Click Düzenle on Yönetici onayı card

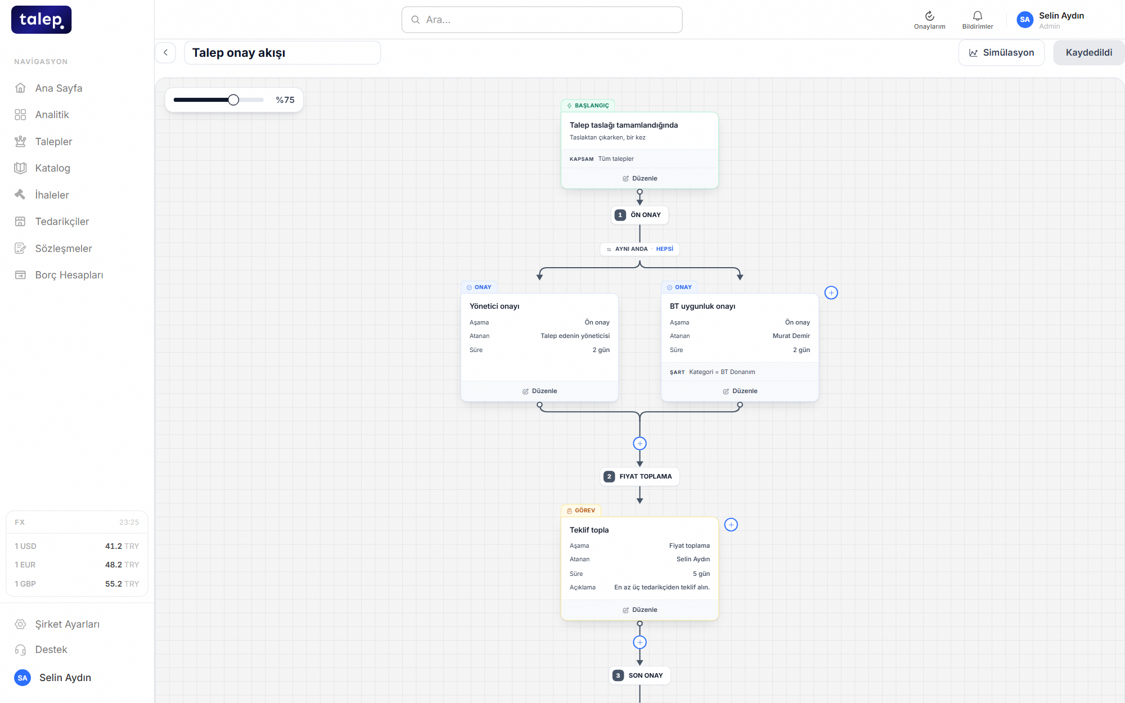(x=539, y=391)
